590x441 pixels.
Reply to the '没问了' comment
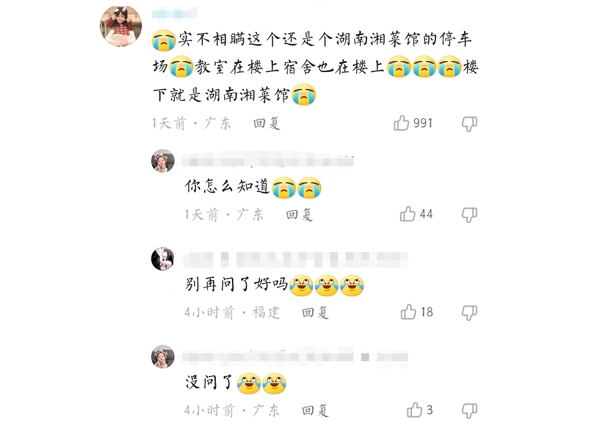point(315,410)
